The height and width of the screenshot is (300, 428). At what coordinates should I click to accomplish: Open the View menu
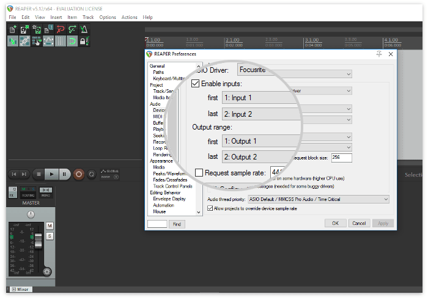pos(40,17)
